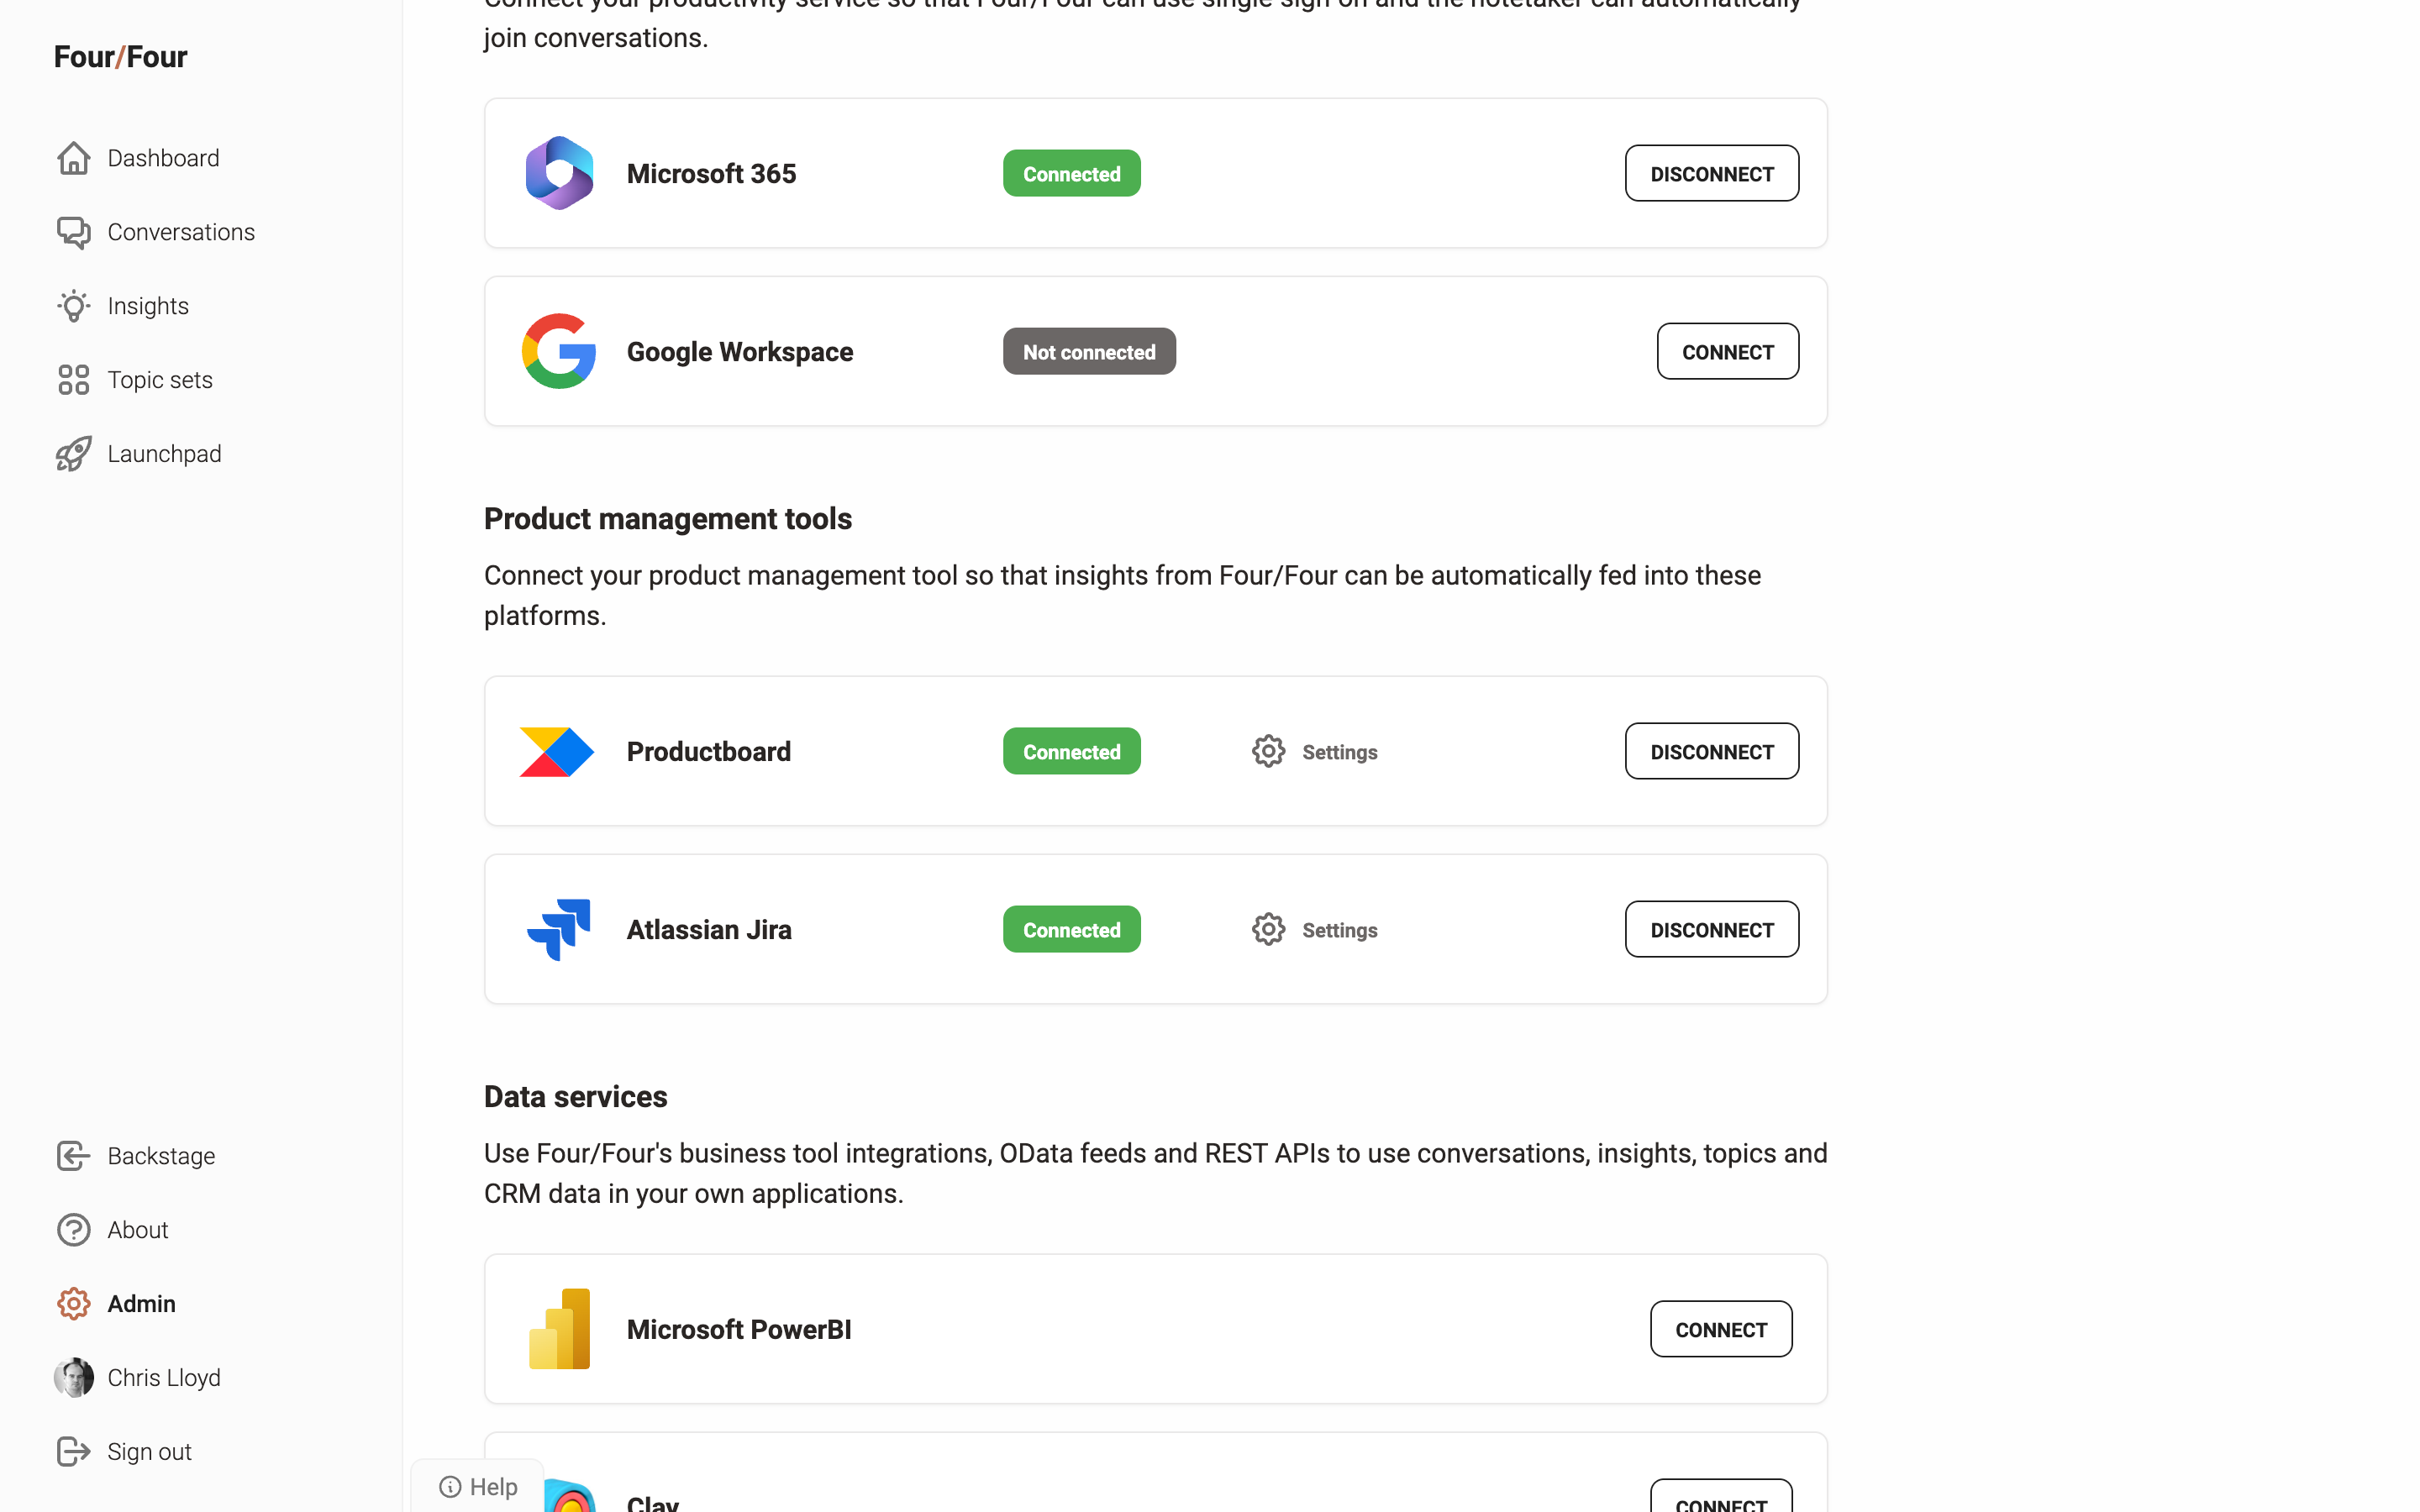The width and height of the screenshot is (2420, 1512).
Task: Open Launchpad via the rocket icon
Action: click(x=73, y=454)
